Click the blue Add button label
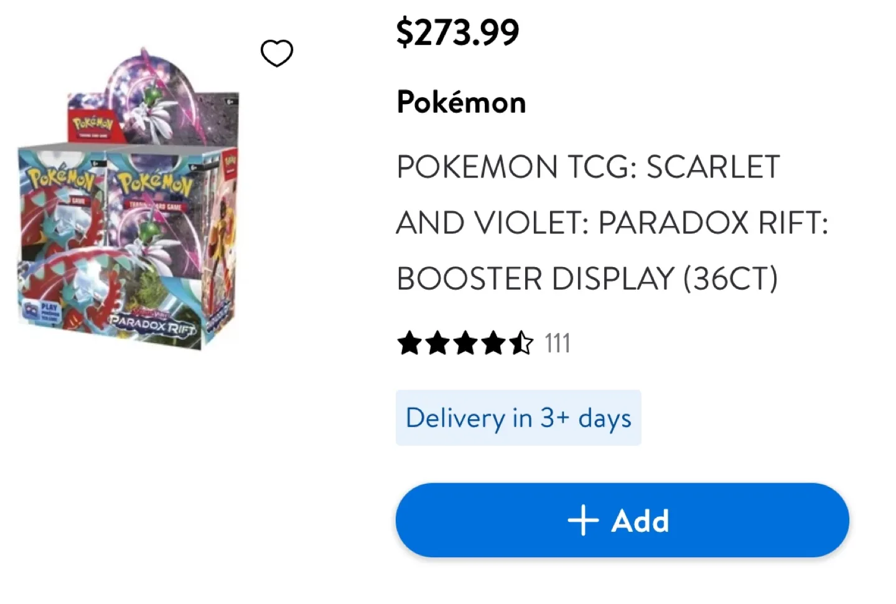Viewport: 896px width, 604px height. (639, 521)
